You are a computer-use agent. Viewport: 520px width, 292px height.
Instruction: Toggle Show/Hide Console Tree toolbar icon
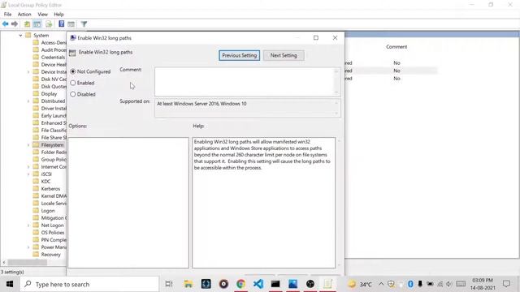(x=37, y=24)
